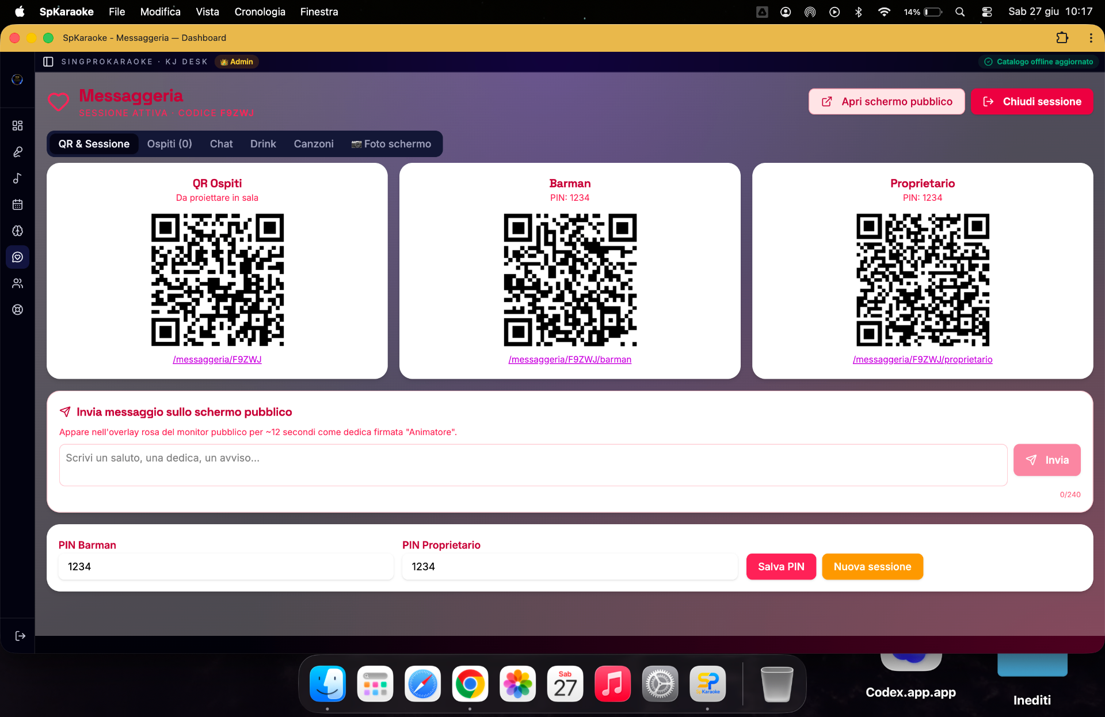
Task: Click the Proprietario QR code image
Action: point(923,280)
